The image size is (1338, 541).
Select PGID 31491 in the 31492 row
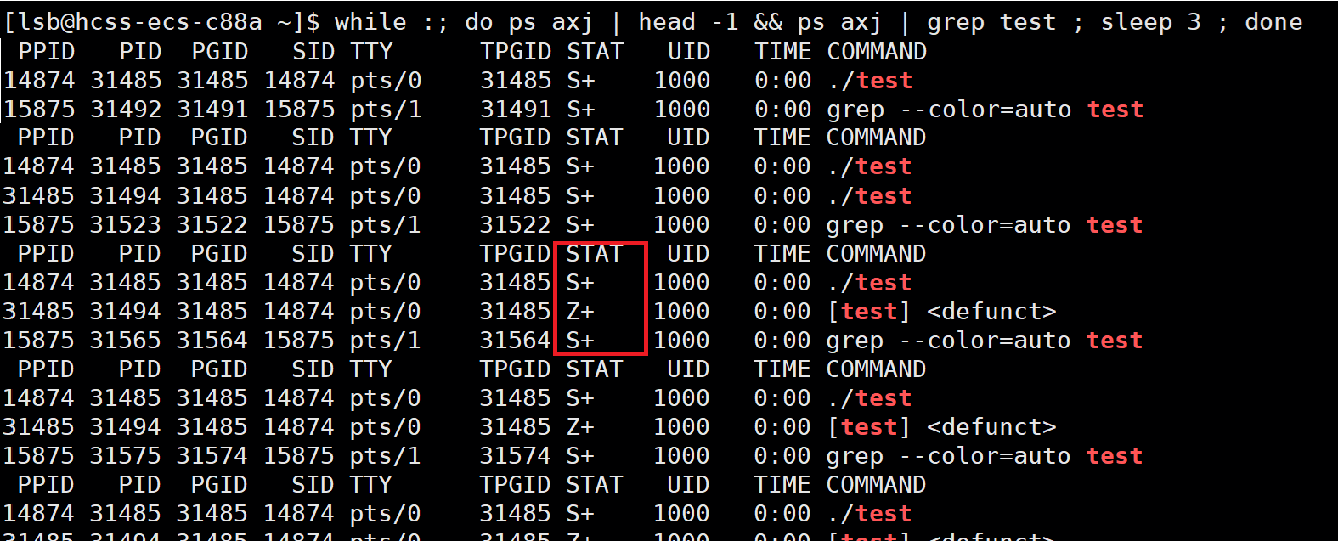tap(212, 110)
